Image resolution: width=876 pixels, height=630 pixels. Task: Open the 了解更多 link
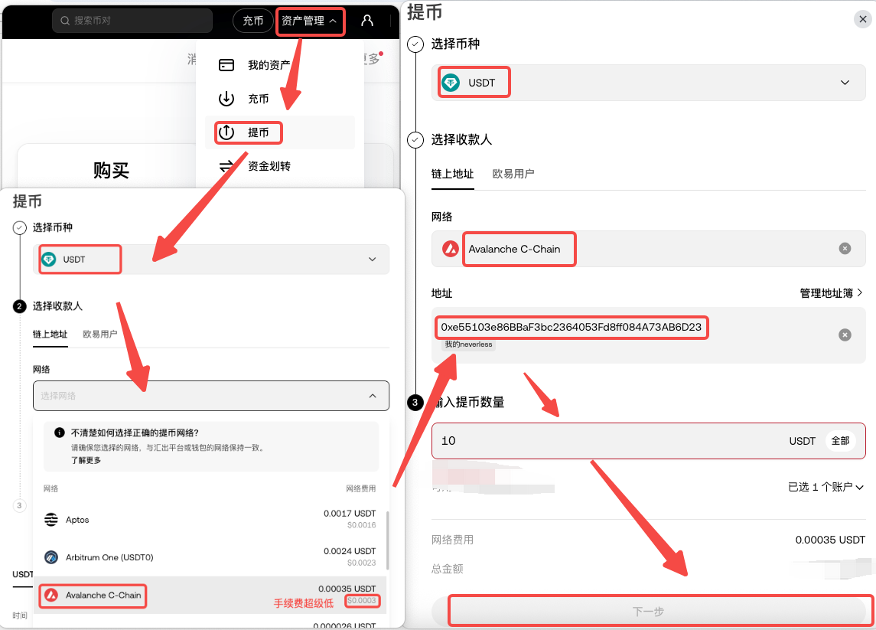[86, 460]
